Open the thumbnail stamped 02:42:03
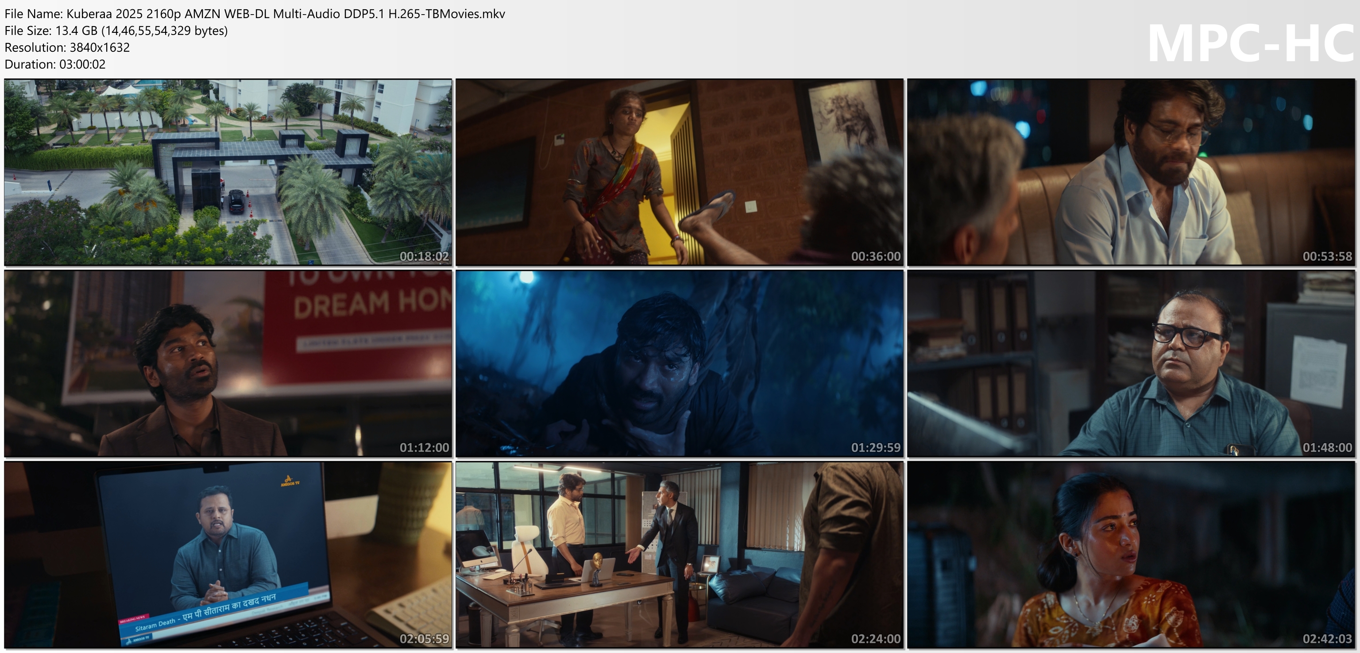 pos(1131,555)
